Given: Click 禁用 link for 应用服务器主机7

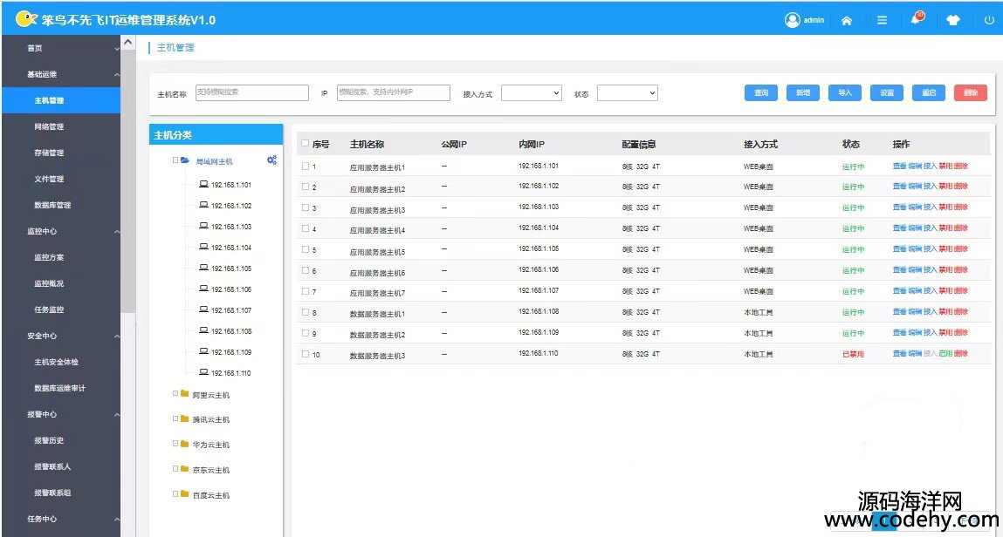Looking at the screenshot, I should [945, 291].
